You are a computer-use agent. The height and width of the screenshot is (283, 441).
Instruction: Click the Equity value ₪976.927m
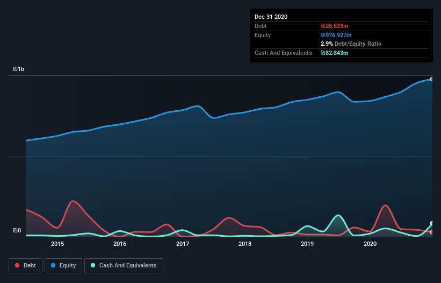[336, 35]
